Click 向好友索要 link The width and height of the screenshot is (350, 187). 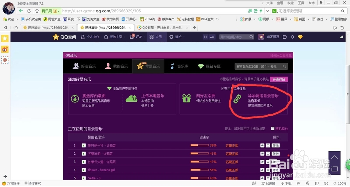click(205, 96)
